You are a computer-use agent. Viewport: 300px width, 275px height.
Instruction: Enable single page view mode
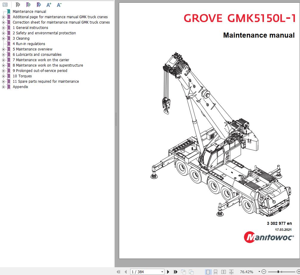(x=208, y=272)
